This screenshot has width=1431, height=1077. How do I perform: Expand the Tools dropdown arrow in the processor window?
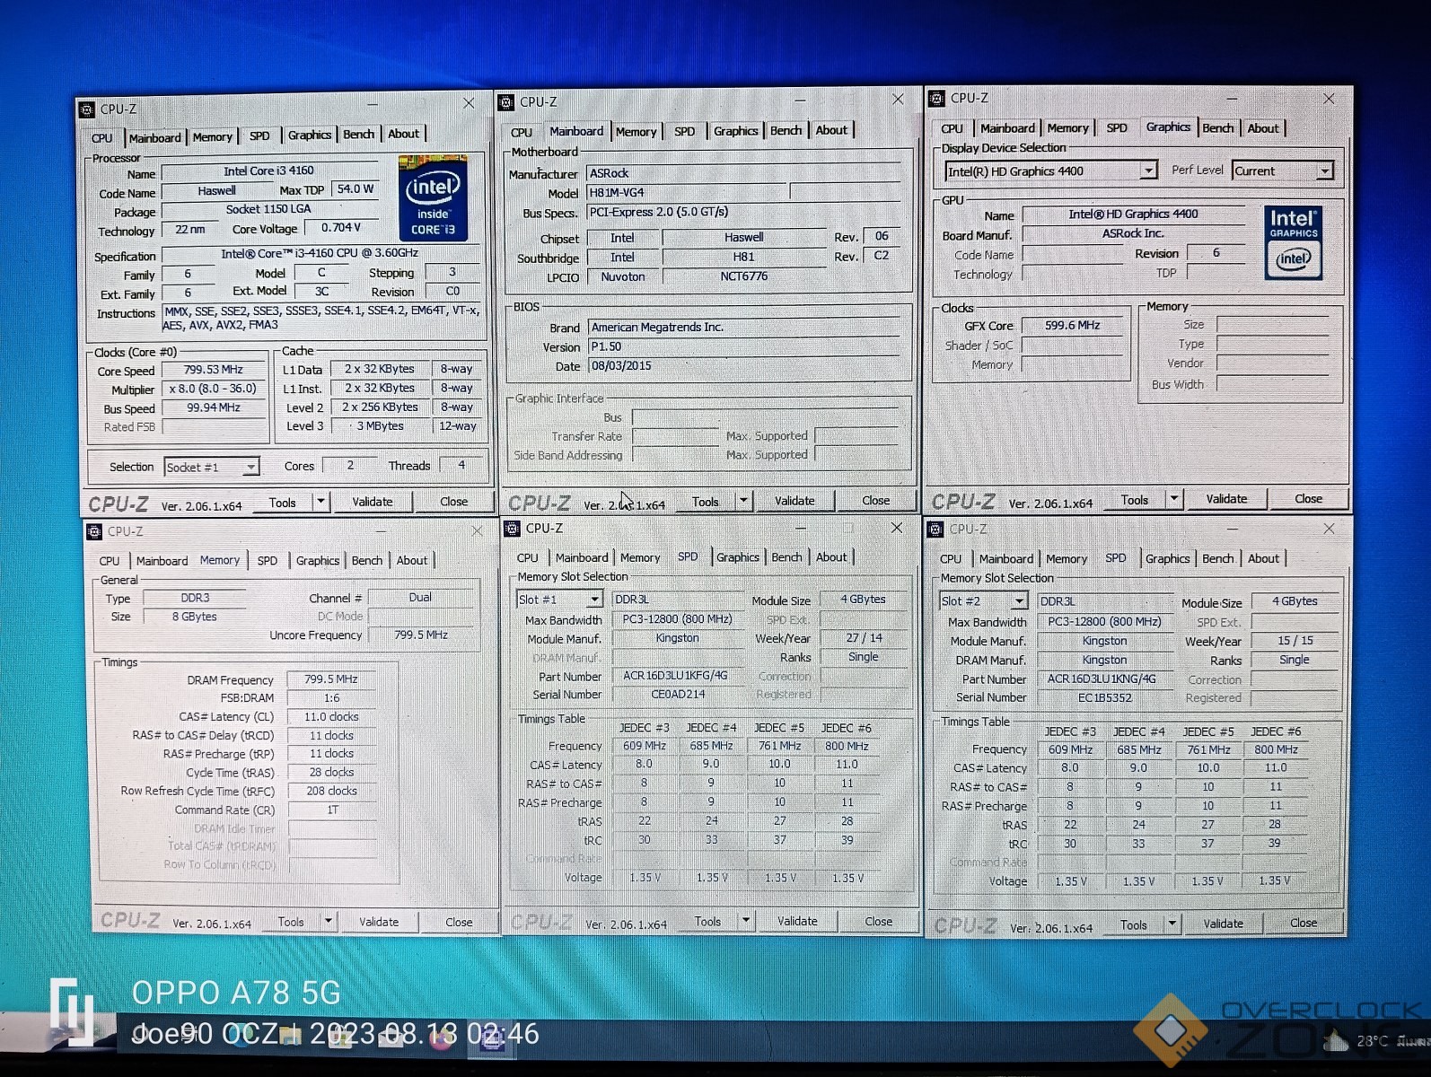pos(320,502)
